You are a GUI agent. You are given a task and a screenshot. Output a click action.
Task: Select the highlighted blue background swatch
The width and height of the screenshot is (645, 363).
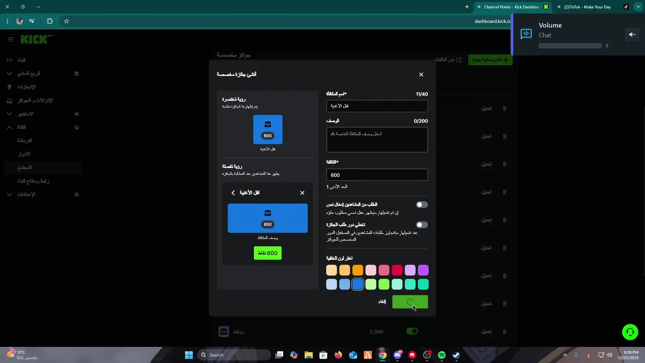(358, 284)
